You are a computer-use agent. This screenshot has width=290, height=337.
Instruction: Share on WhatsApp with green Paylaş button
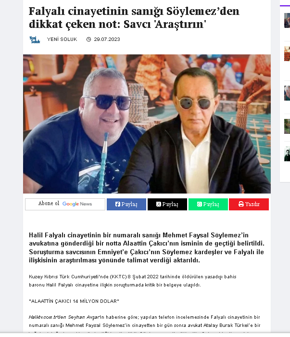(x=208, y=204)
